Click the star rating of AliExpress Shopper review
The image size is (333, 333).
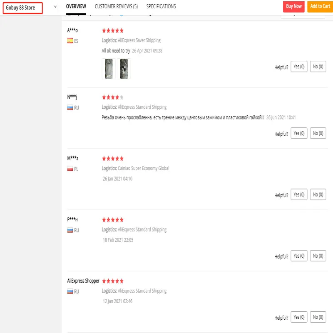[x=113, y=281]
